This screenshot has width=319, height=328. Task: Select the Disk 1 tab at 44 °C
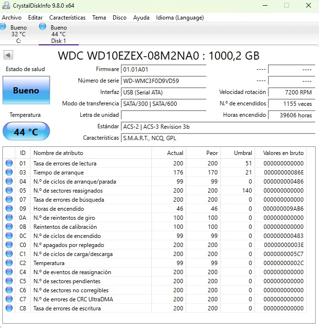[59, 34]
